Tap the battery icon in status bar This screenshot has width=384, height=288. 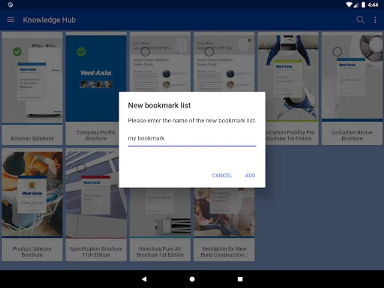click(364, 5)
